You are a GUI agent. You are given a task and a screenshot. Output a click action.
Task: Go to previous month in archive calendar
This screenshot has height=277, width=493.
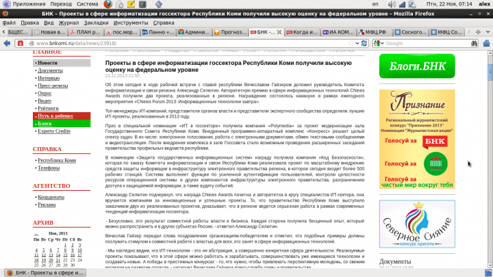point(36,233)
